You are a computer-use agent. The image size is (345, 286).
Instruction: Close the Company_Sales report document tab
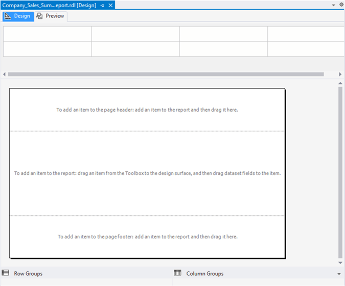coord(111,5)
